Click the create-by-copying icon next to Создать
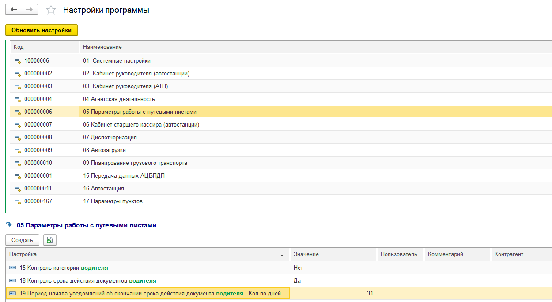 tap(49, 240)
